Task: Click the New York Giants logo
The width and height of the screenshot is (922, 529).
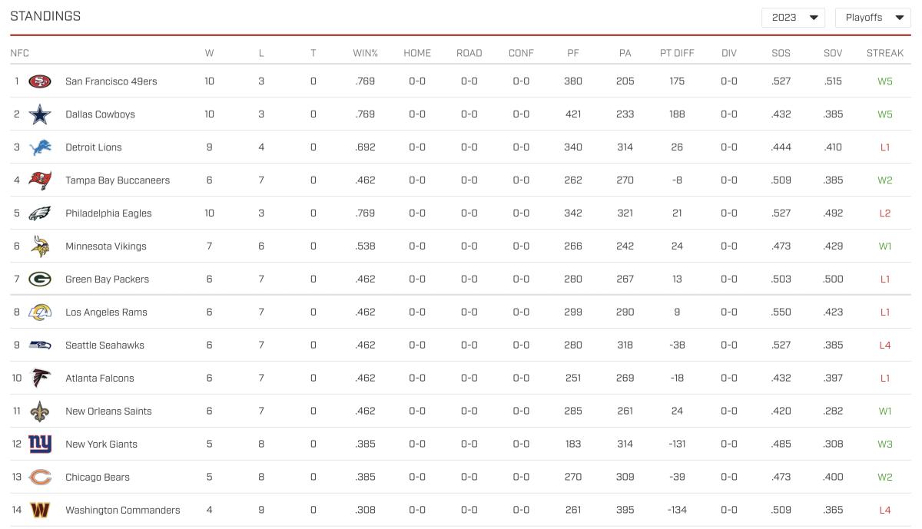Action: tap(40, 445)
